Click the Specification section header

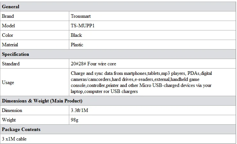pyautogui.click(x=16, y=54)
